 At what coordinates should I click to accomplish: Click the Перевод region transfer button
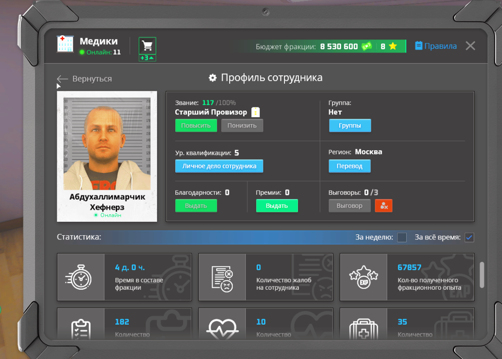point(350,166)
